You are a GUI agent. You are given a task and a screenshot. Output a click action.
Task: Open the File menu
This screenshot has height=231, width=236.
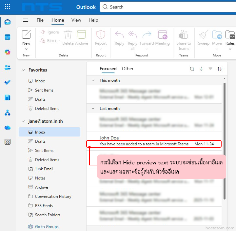[40, 20]
